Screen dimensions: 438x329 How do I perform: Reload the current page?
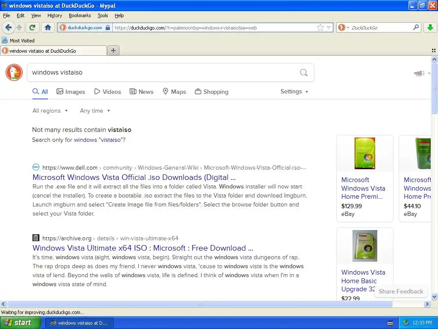coord(33,27)
